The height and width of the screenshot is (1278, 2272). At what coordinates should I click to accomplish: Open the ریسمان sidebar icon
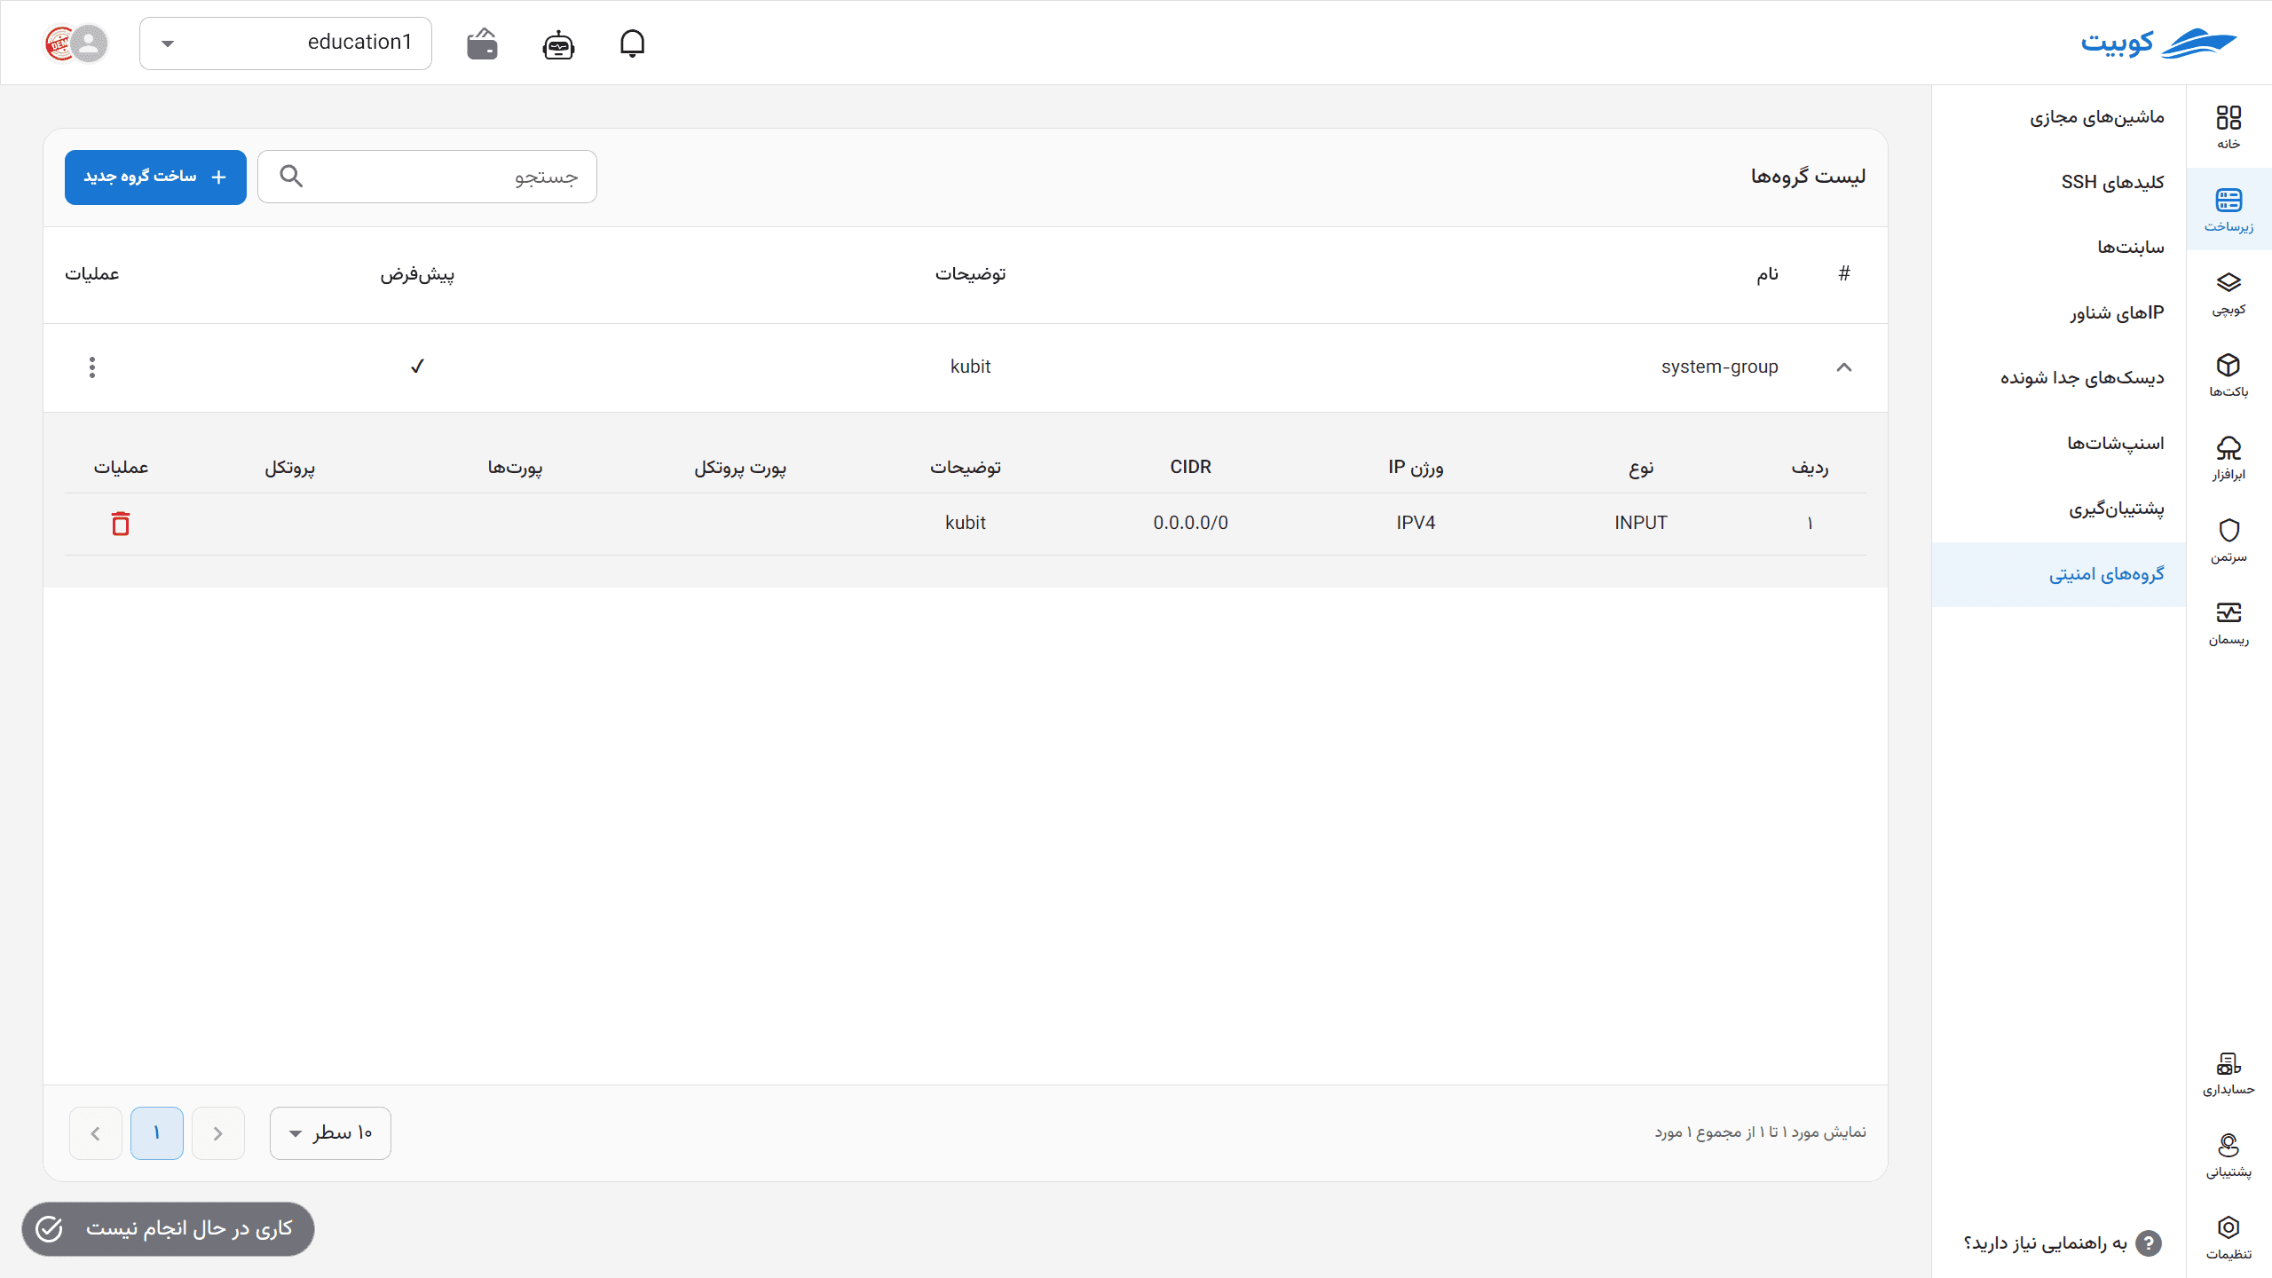click(2229, 622)
